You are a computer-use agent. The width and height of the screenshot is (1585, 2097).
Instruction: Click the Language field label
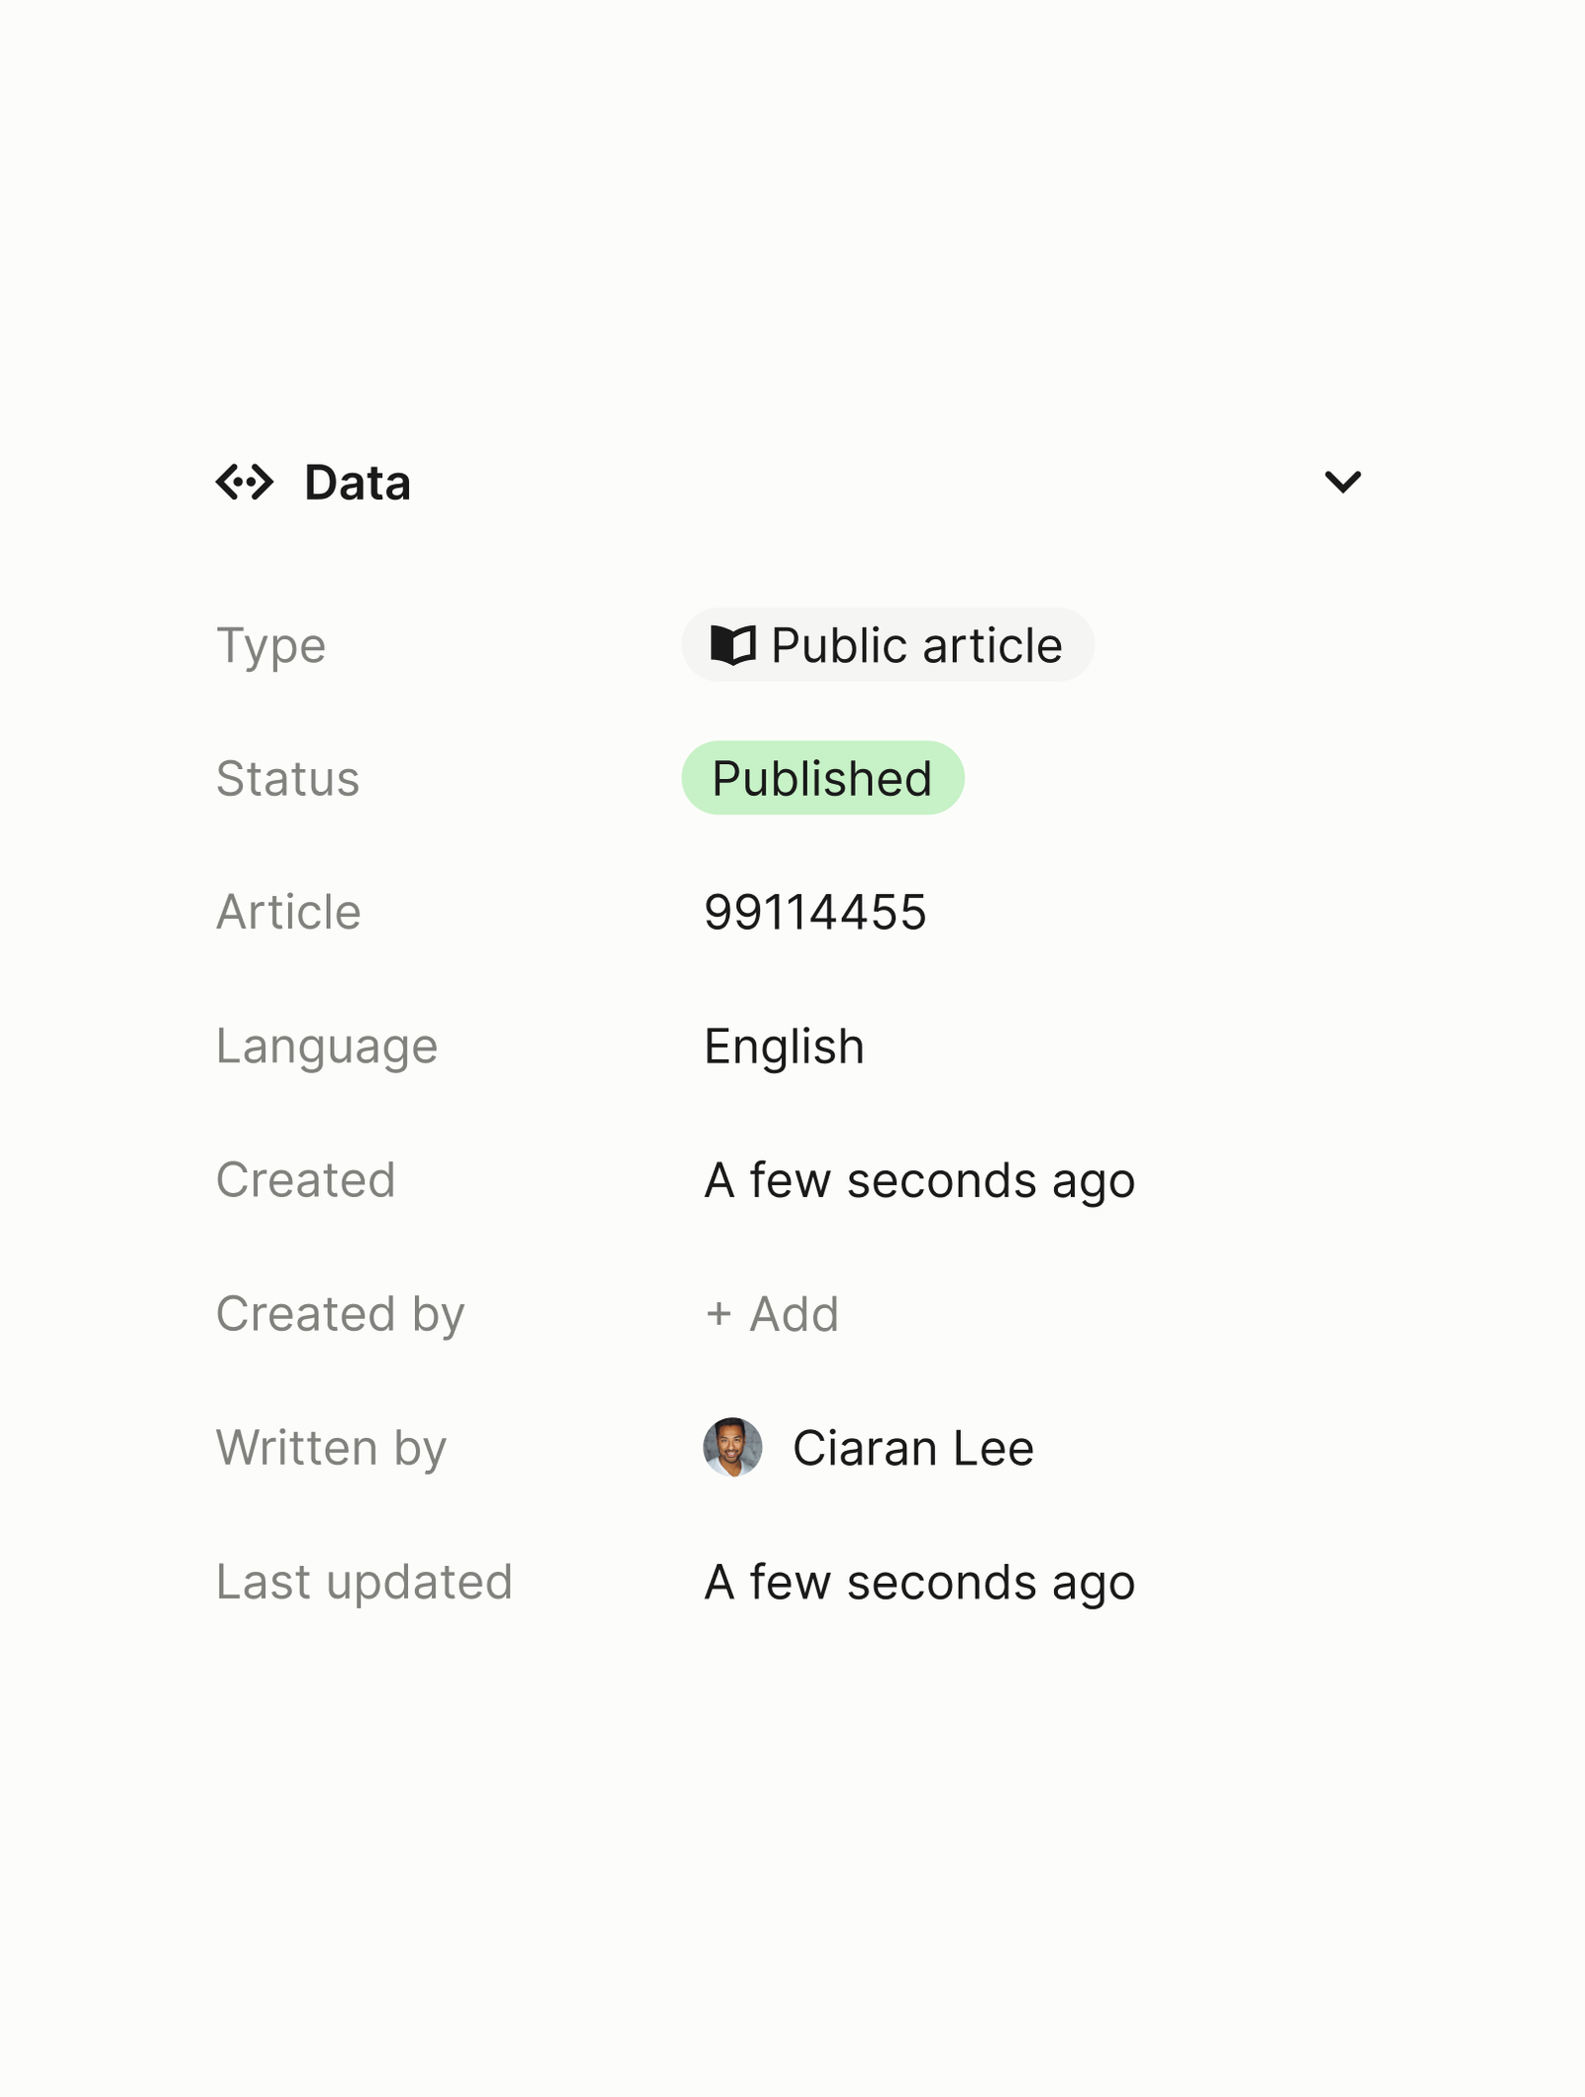click(327, 1048)
